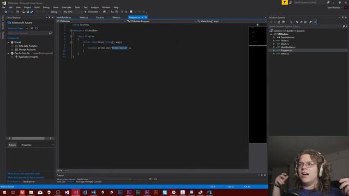The height and width of the screenshot is (196, 349).
Task: Toggle Preview Selected Items in Solution Explorer
Action: point(315,22)
